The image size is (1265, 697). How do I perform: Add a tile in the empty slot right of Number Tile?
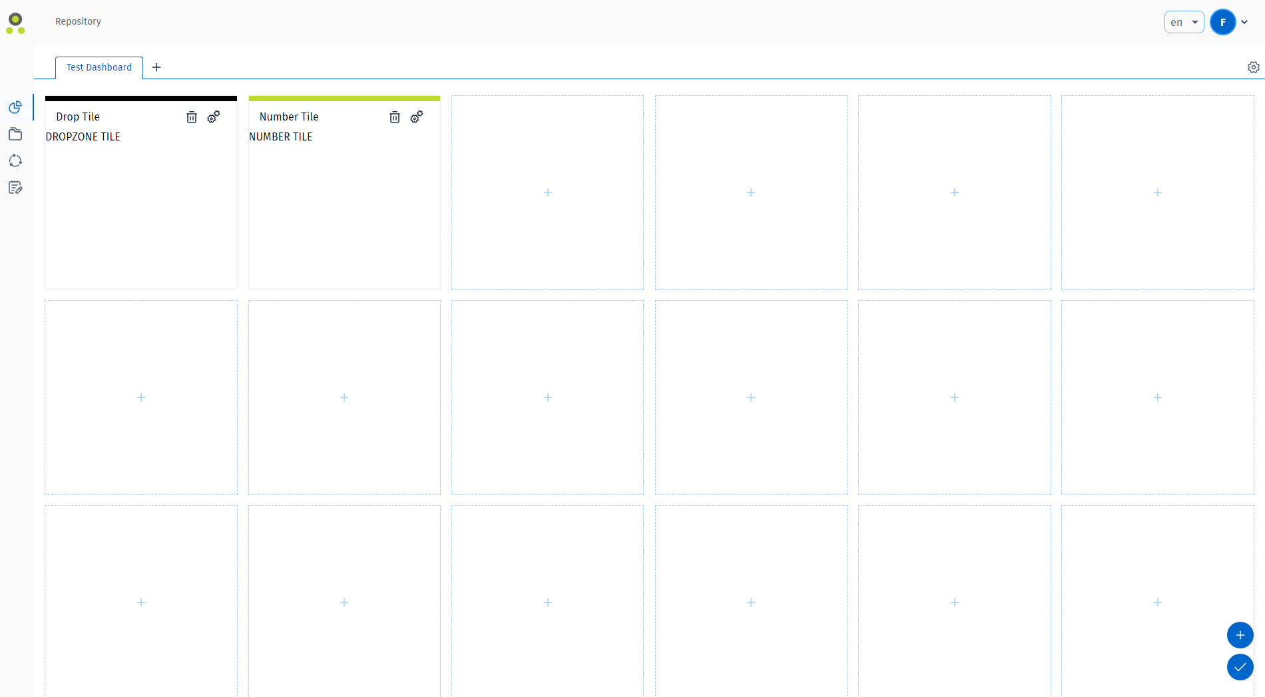(x=548, y=192)
